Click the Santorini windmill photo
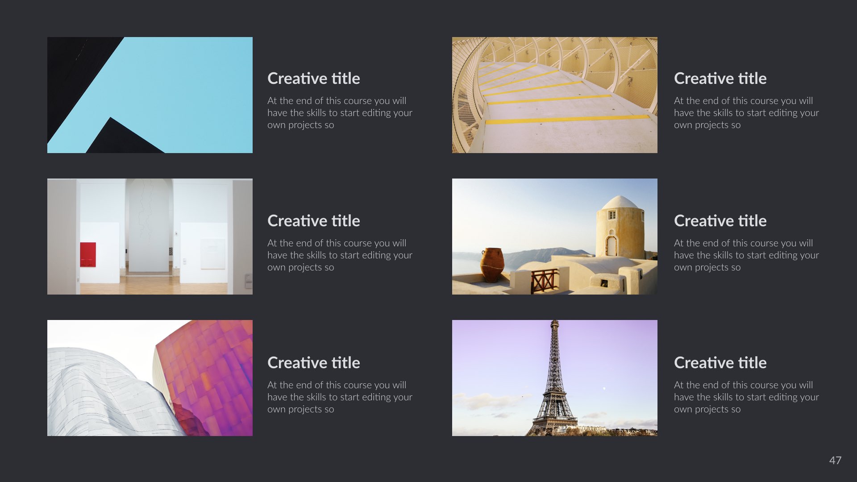This screenshot has height=482, width=857. [554, 237]
